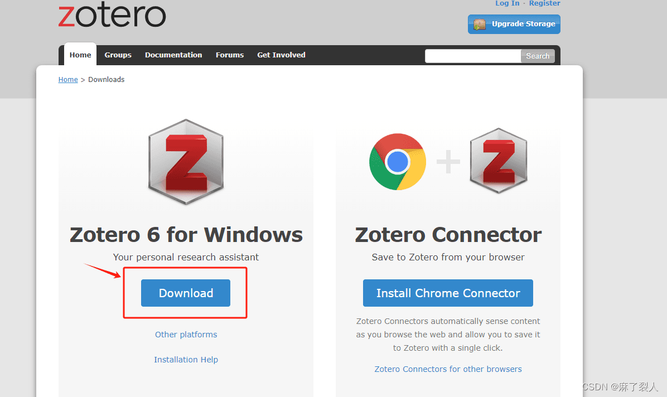The image size is (667, 397).
Task: Click the Chrome browser logo
Action: (x=398, y=162)
